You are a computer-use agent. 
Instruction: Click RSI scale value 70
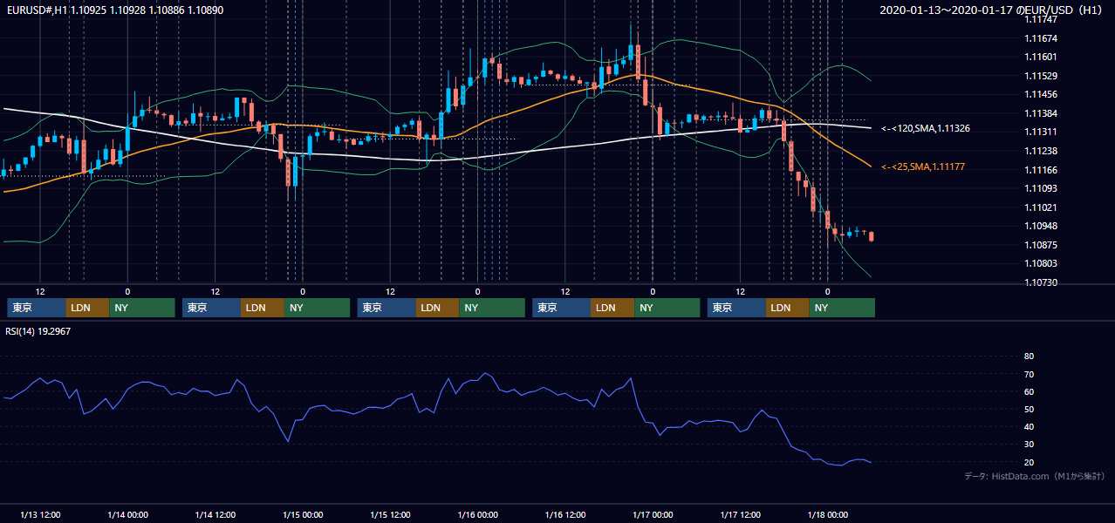[1029, 374]
